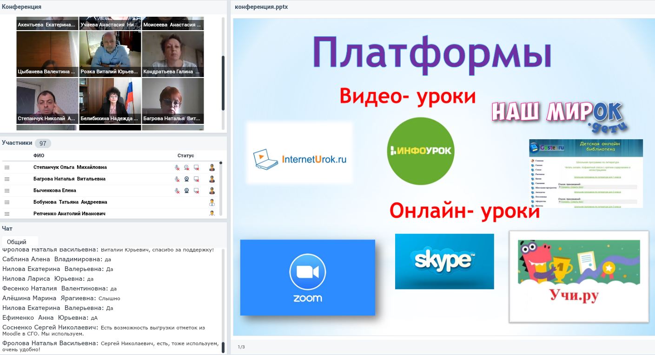Click screen share icon for Степанчук Ольга Михайловна

197,168
